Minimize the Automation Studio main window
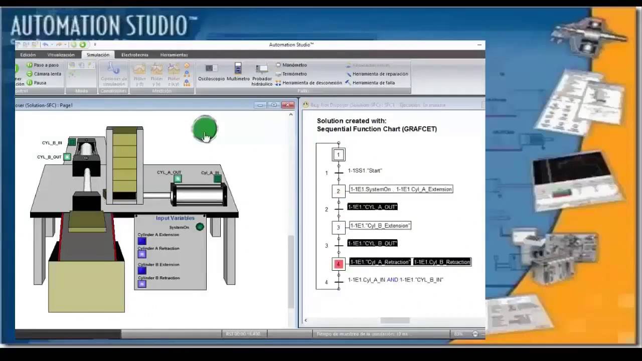 pos(479,45)
